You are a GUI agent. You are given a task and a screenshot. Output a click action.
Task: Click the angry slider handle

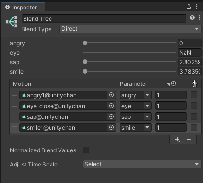click(x=85, y=43)
